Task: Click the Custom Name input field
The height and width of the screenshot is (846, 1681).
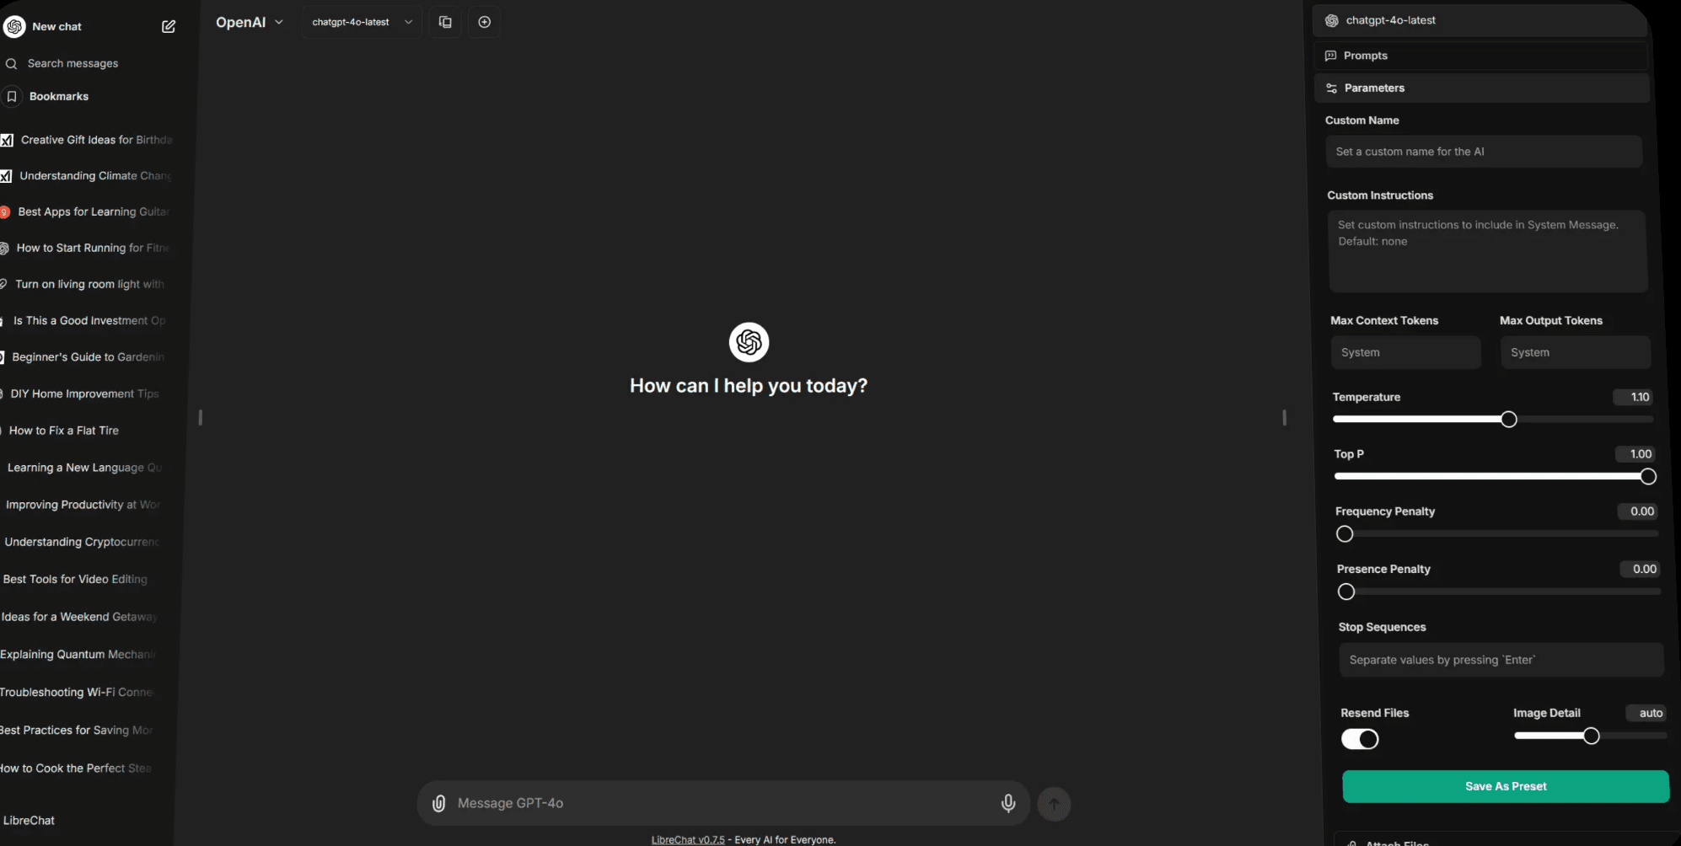Action: (x=1484, y=152)
